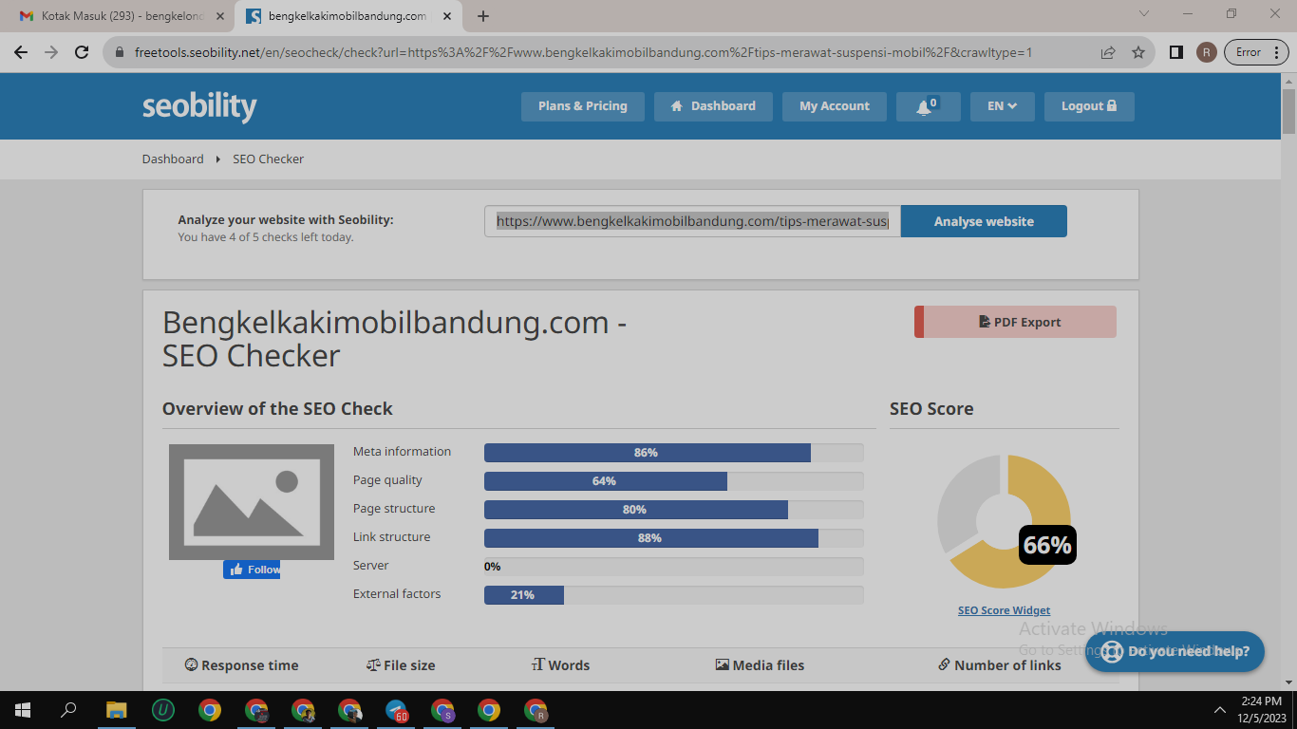This screenshot has height=729, width=1297.
Task: Click the Logout button
Action: point(1089,106)
